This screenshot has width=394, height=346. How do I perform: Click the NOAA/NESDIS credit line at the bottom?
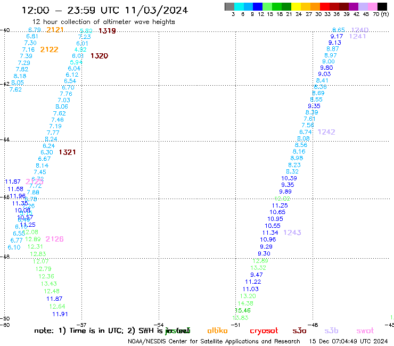[x=214, y=342]
